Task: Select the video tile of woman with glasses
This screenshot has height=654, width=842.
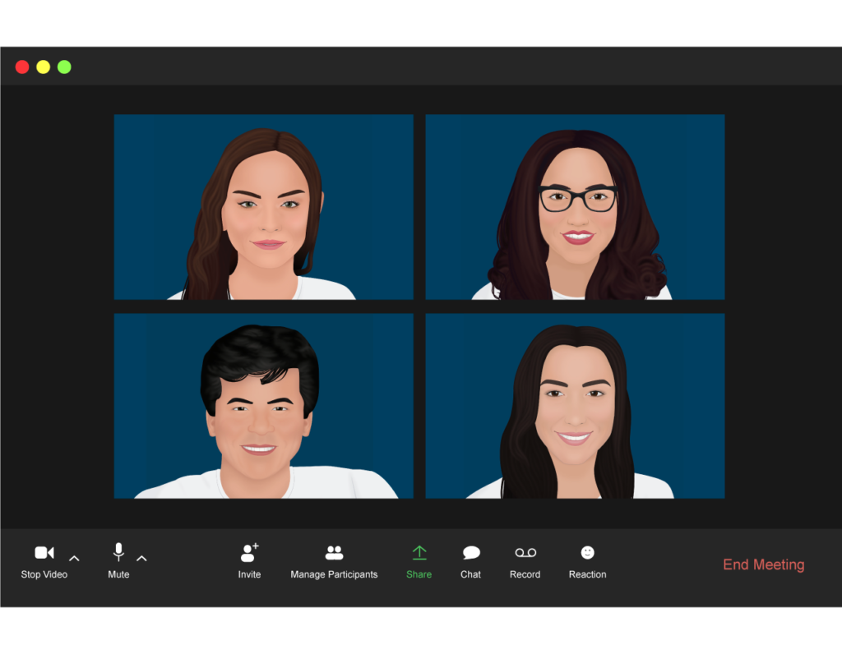Action: [x=575, y=206]
